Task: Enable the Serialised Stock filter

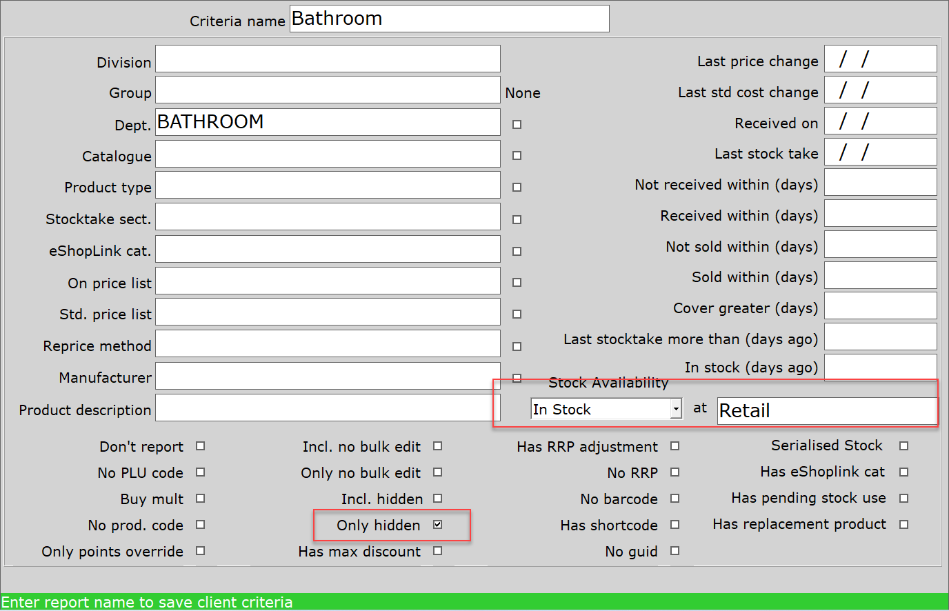Action: [903, 445]
